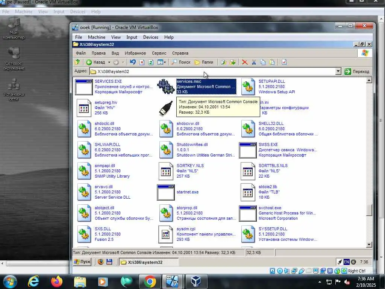Click the file list scroll down arrow
The width and height of the screenshot is (385, 289).
point(369,244)
